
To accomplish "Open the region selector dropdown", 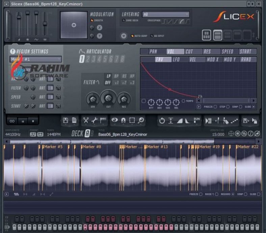I will (x=36, y=59).
